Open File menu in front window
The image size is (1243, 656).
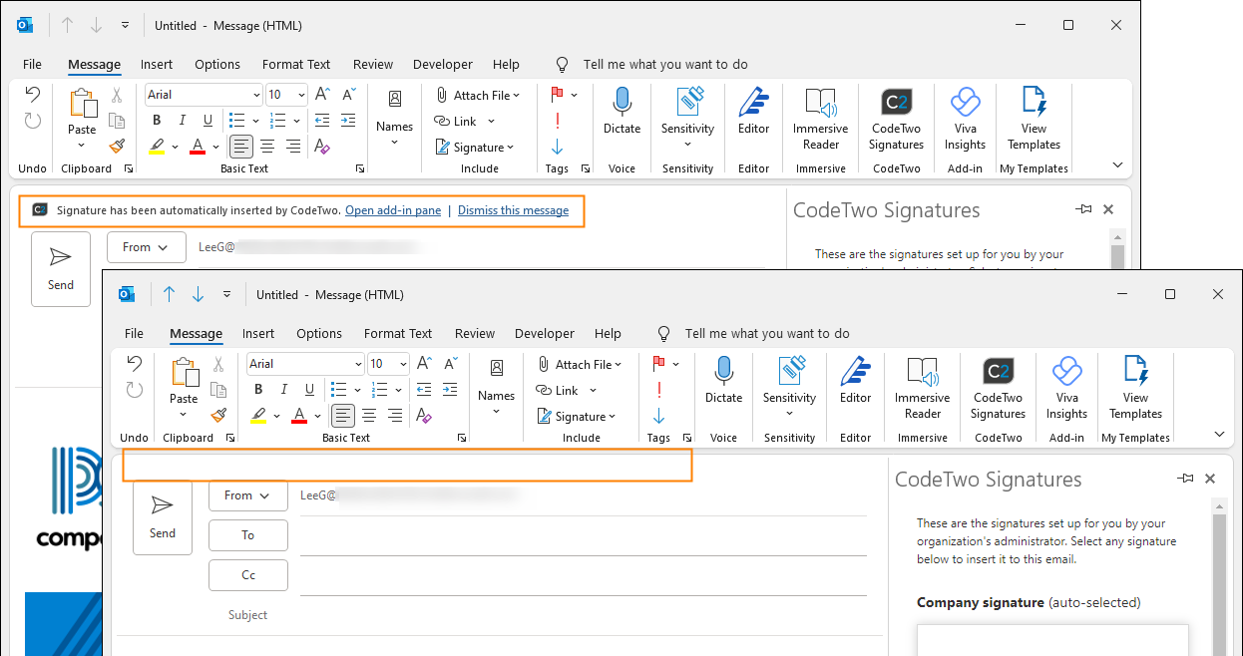point(134,334)
